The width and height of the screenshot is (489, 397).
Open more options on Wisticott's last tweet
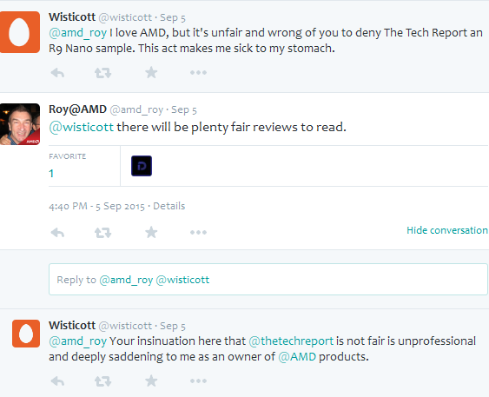[x=198, y=380]
